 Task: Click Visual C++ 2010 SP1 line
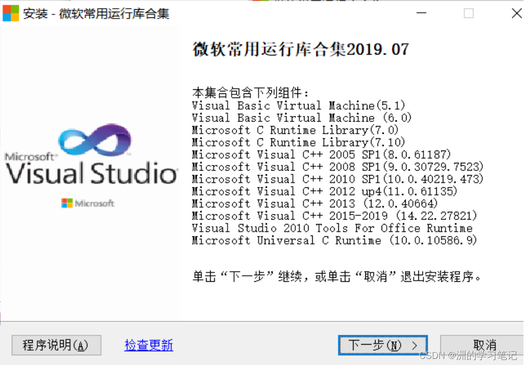pos(338,179)
